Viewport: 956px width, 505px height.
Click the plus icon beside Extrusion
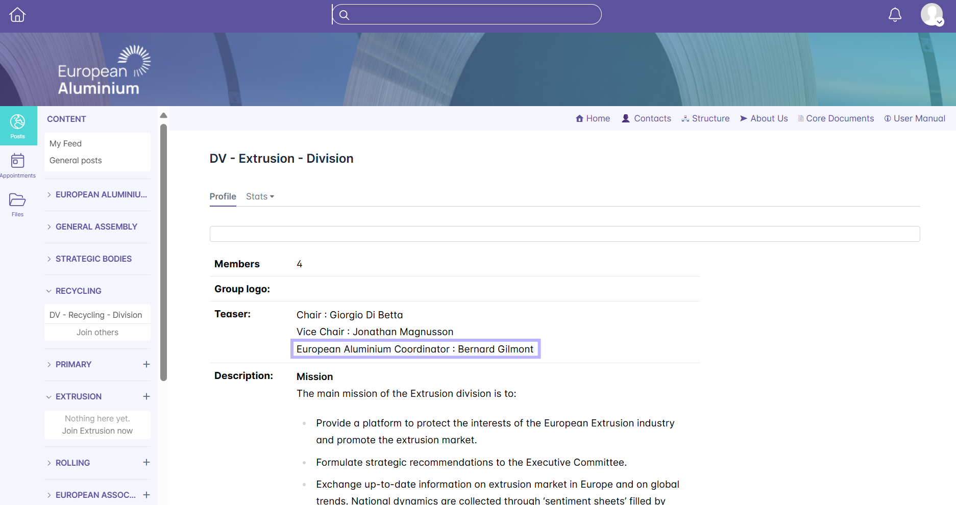pos(146,396)
